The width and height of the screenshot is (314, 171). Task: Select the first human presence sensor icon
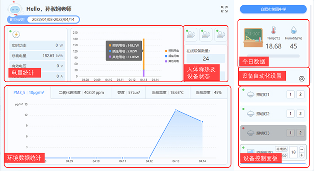191,35
